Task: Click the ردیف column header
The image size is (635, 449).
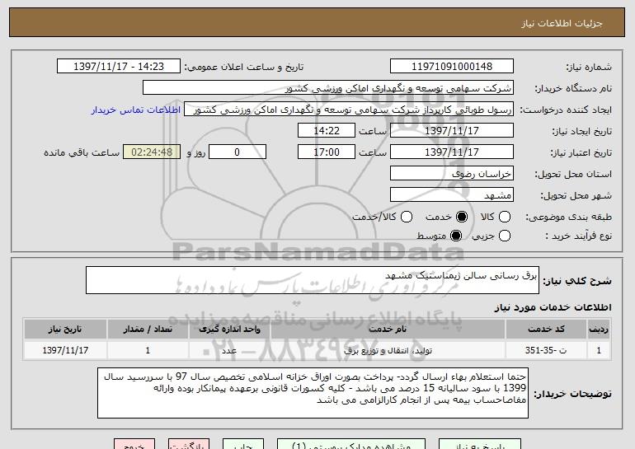Action: 599,330
